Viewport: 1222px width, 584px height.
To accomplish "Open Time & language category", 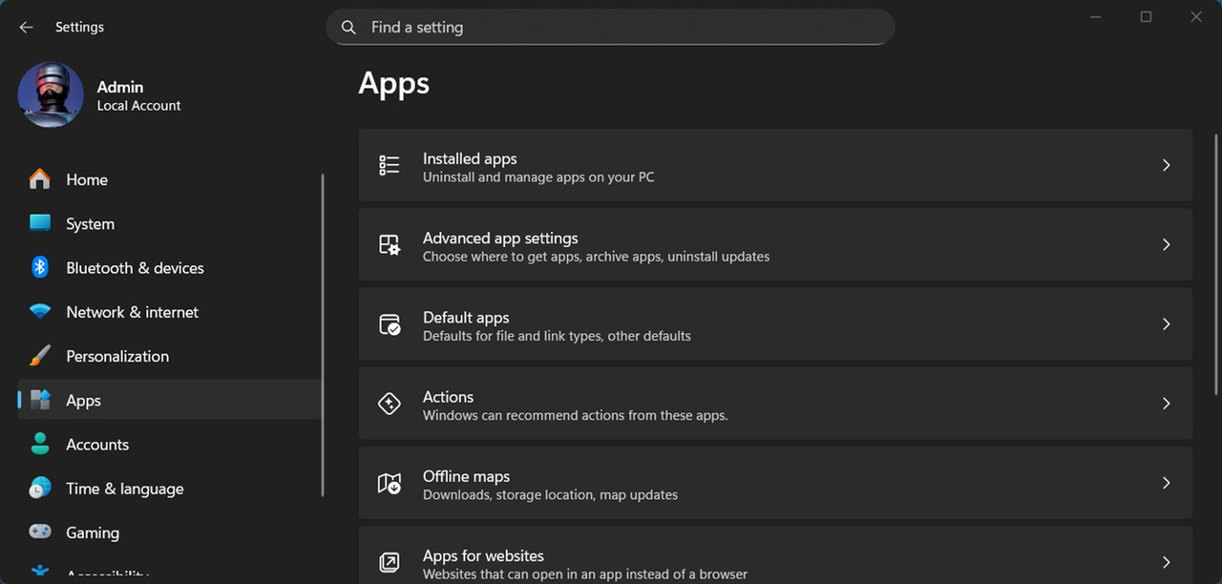I will tap(170, 488).
